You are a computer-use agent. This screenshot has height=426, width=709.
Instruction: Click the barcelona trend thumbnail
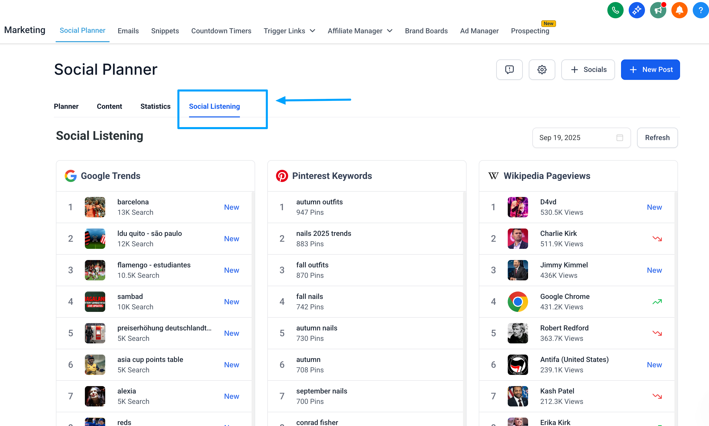pyautogui.click(x=95, y=207)
